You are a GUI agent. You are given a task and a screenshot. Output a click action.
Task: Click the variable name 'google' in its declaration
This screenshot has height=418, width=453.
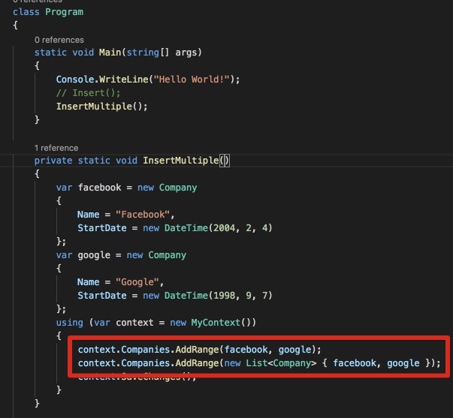coord(94,255)
